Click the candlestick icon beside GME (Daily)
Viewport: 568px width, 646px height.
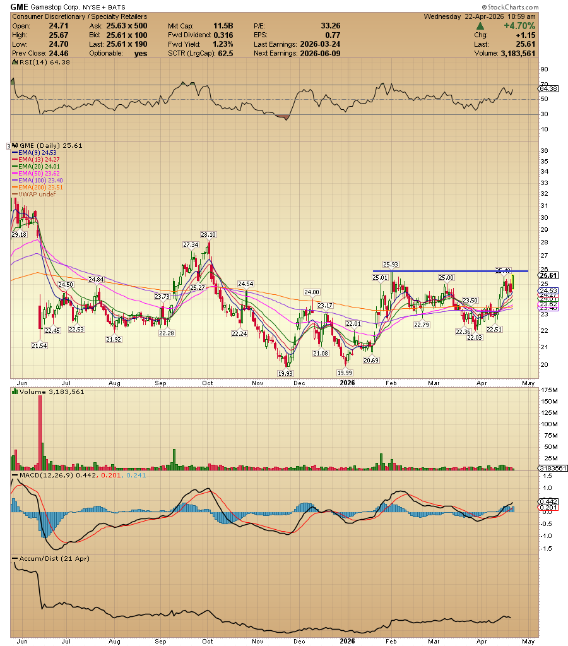coord(15,145)
